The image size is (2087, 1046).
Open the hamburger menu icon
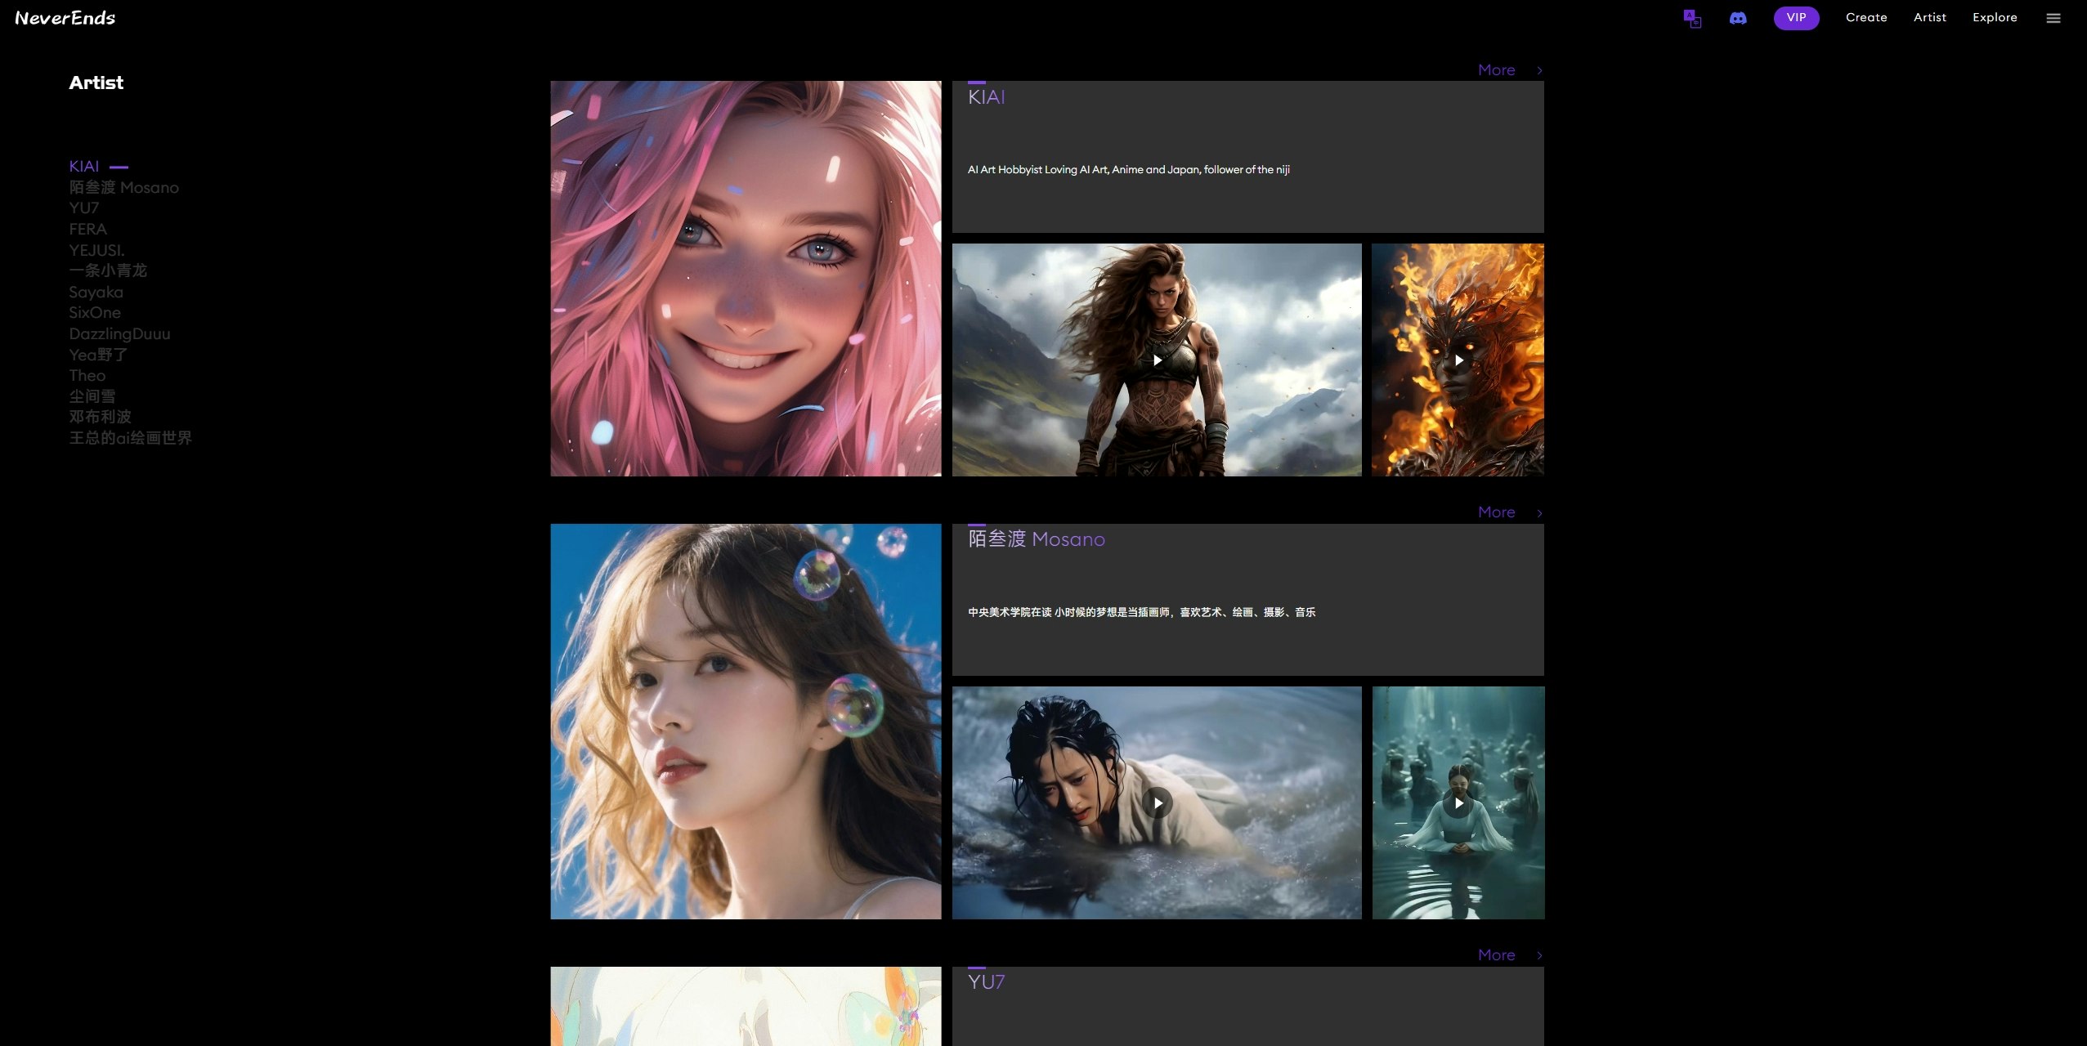tap(2053, 18)
